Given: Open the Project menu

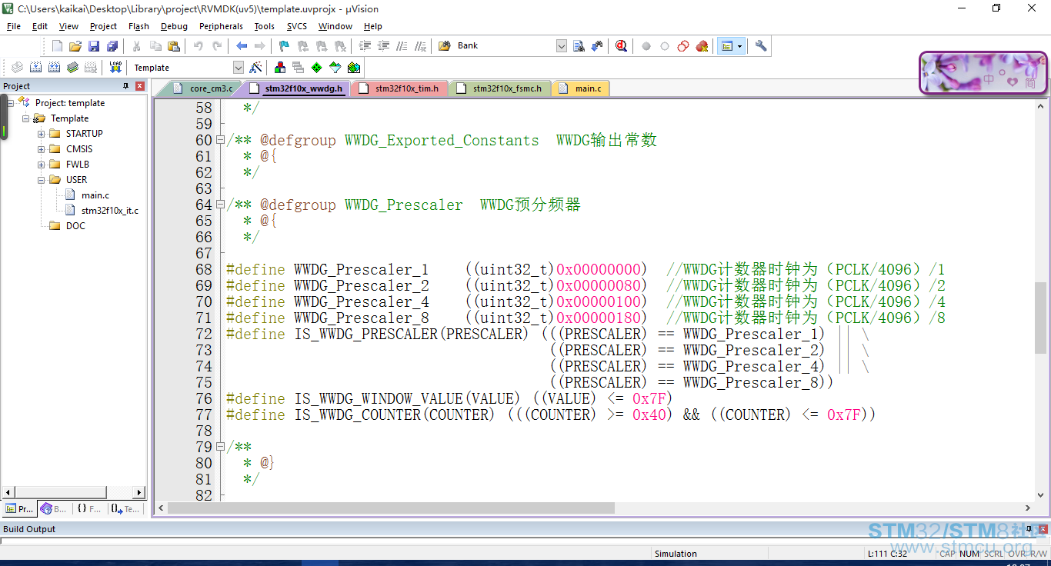Looking at the screenshot, I should pos(103,26).
